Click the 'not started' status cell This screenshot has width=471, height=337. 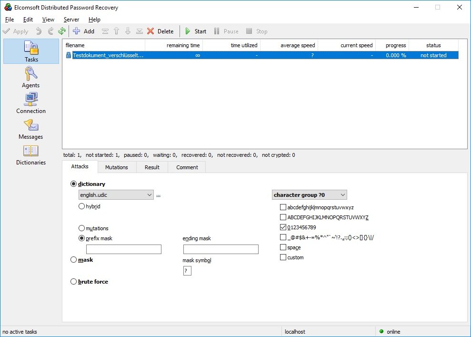click(433, 55)
